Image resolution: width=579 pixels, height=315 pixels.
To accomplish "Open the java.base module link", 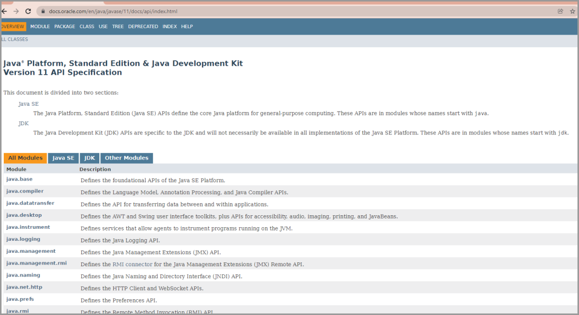I will tap(20, 179).
